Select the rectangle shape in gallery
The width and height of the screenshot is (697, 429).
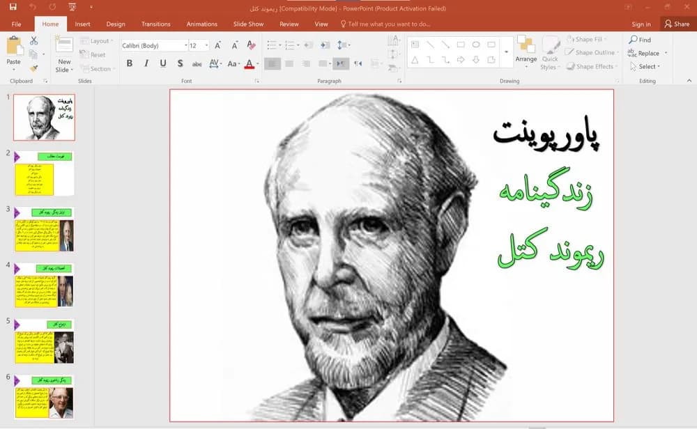click(x=461, y=45)
